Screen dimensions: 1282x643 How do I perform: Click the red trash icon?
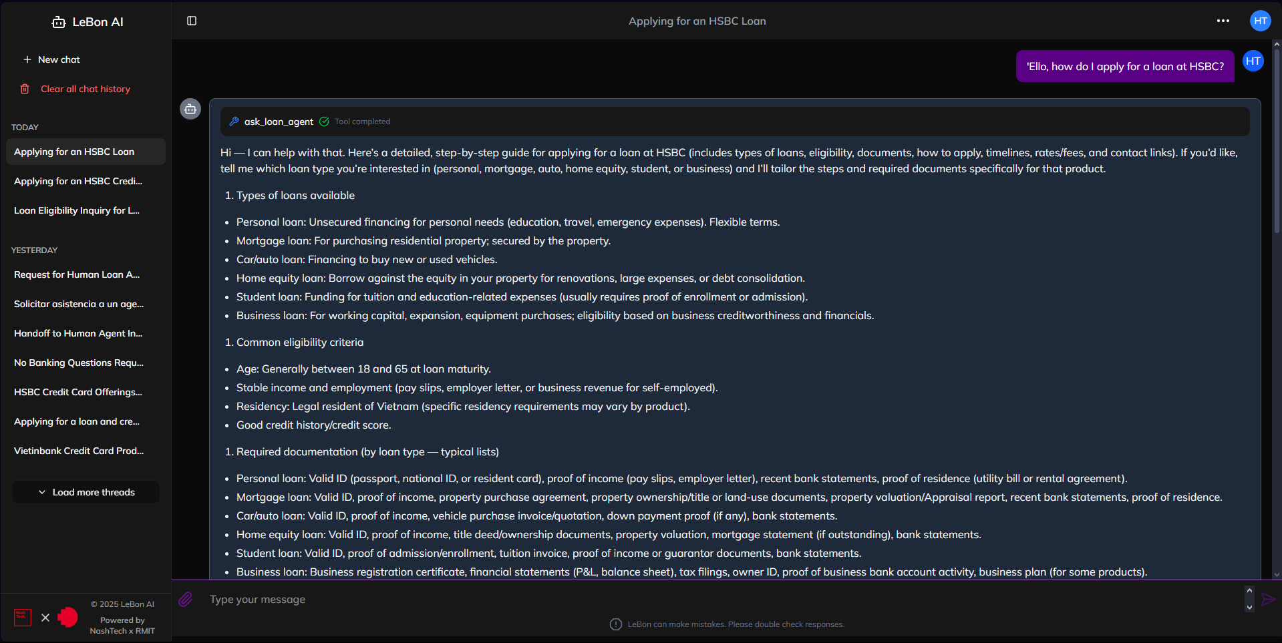tap(25, 89)
